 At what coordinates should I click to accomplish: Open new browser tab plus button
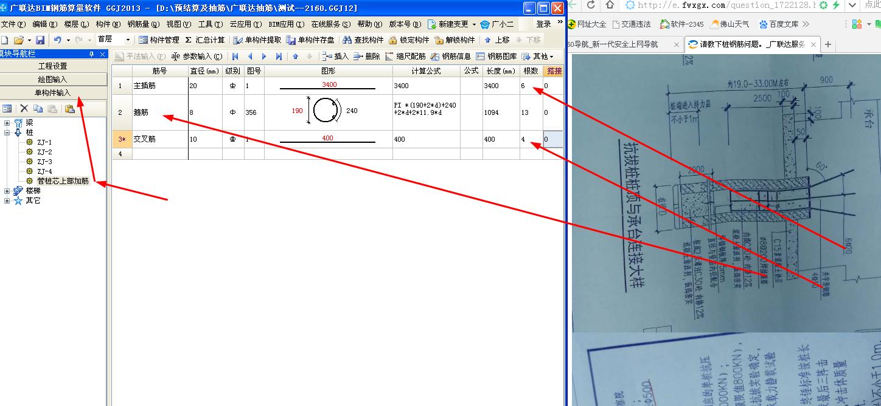click(x=828, y=44)
